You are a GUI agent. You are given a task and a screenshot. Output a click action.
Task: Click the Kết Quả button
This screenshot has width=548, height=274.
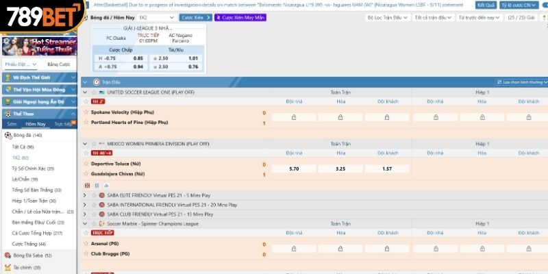pyautogui.click(x=485, y=5)
